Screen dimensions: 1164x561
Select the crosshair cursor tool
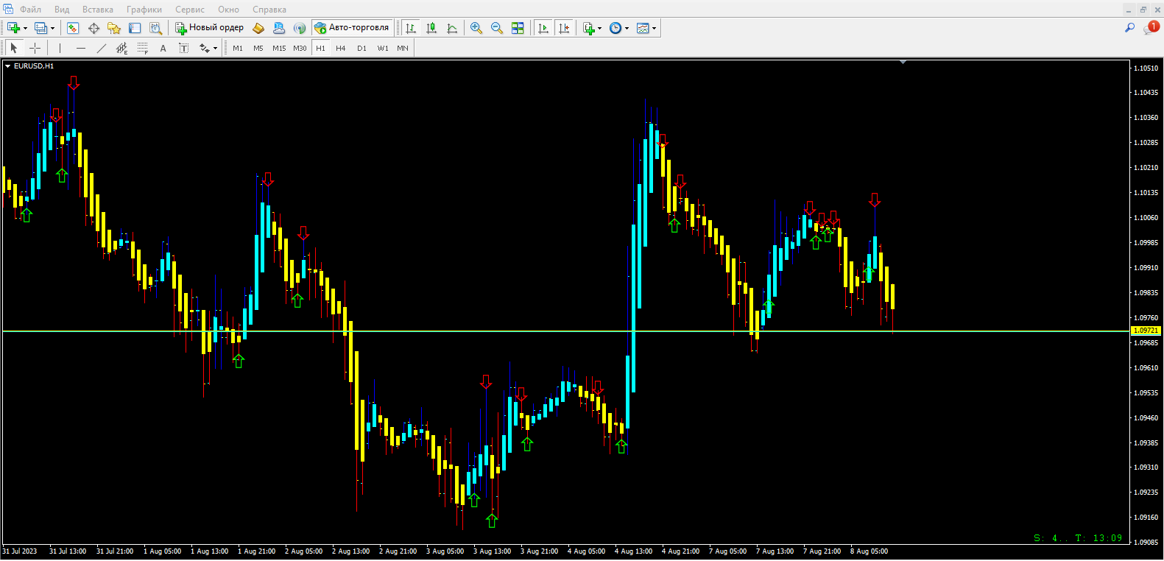click(35, 48)
